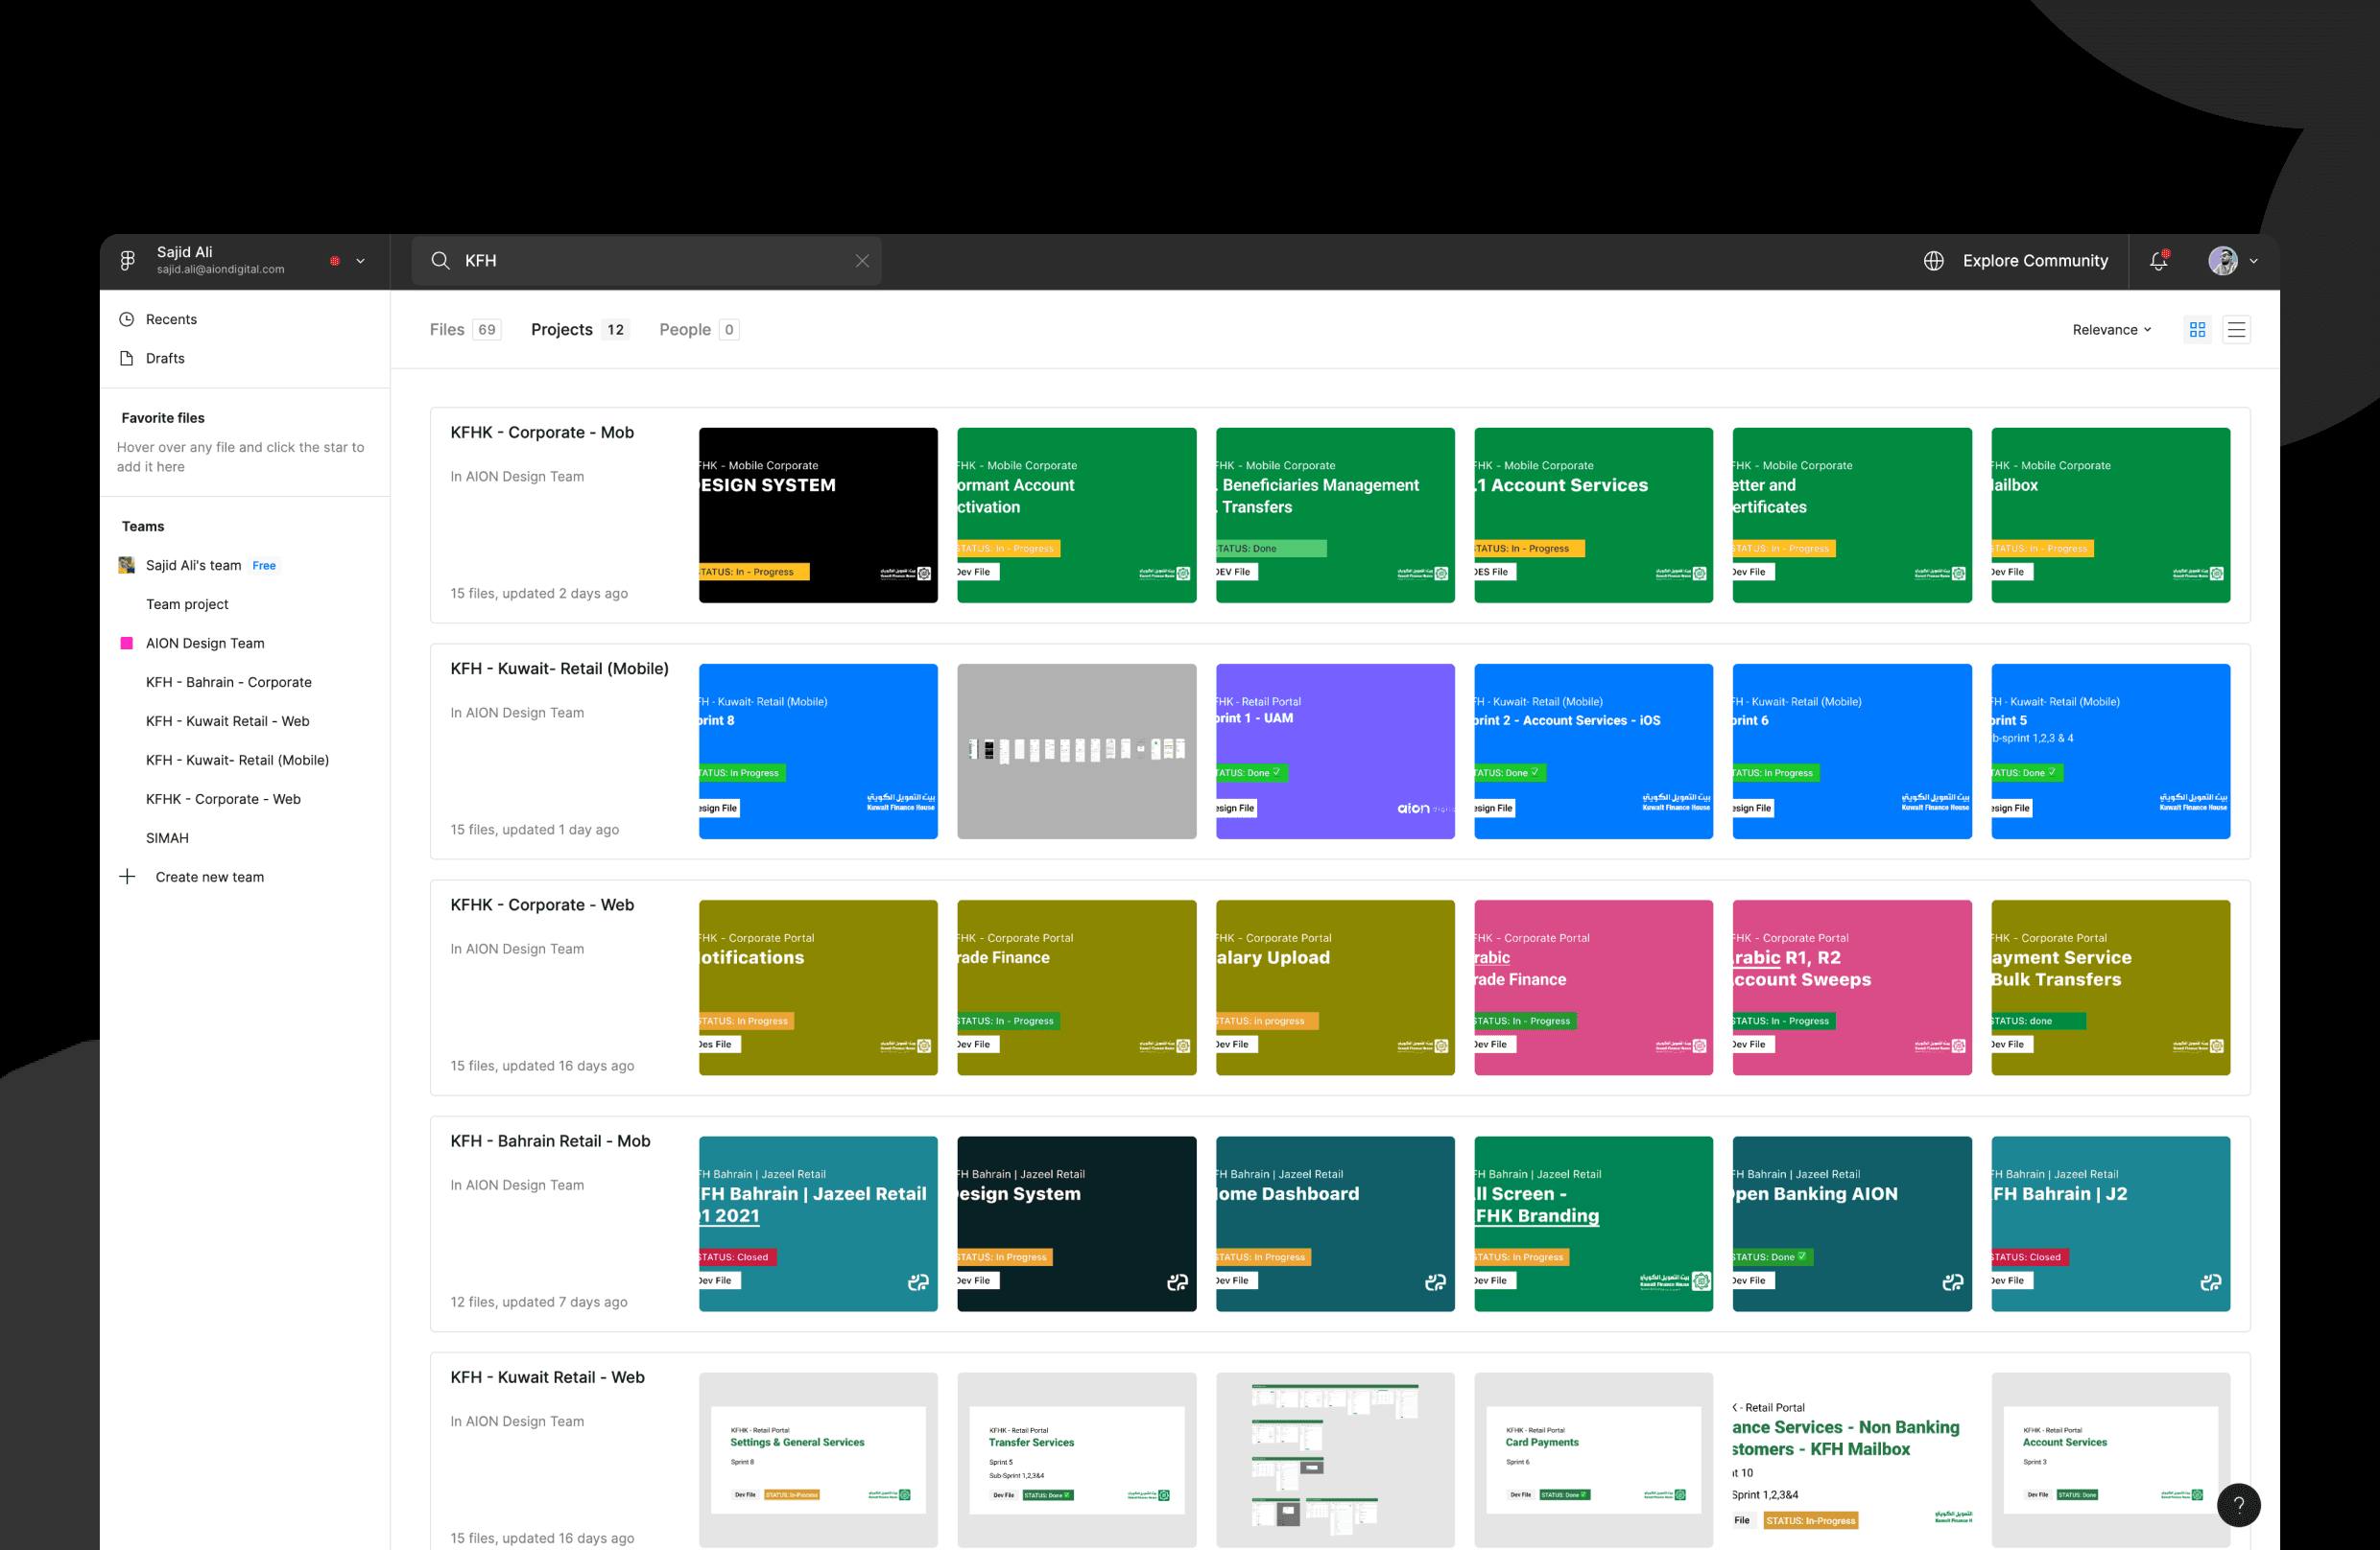2380x1550 pixels.
Task: Open Recents via the clock icon
Action: click(x=127, y=319)
